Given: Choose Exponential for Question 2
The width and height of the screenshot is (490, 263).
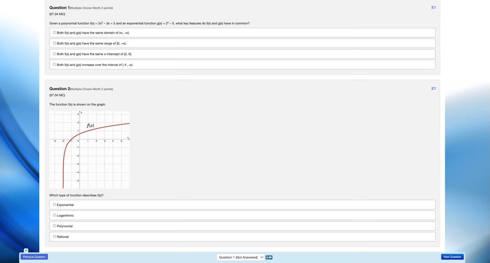Looking at the screenshot, I should point(54,204).
